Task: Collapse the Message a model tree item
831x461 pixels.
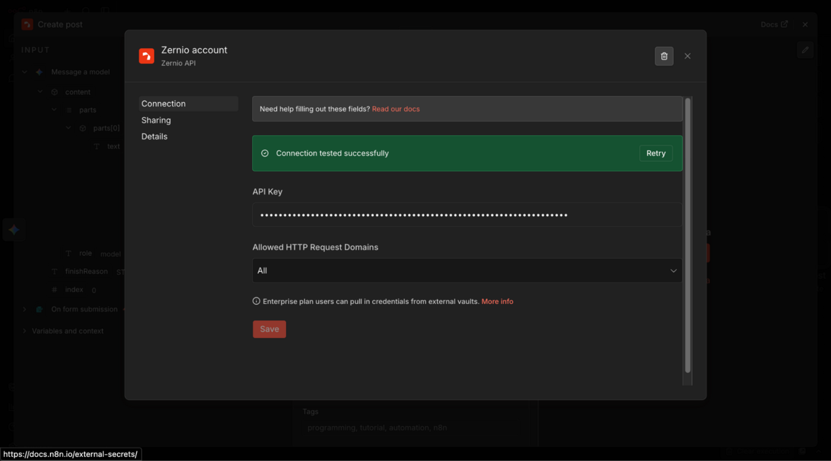Action: pos(25,72)
